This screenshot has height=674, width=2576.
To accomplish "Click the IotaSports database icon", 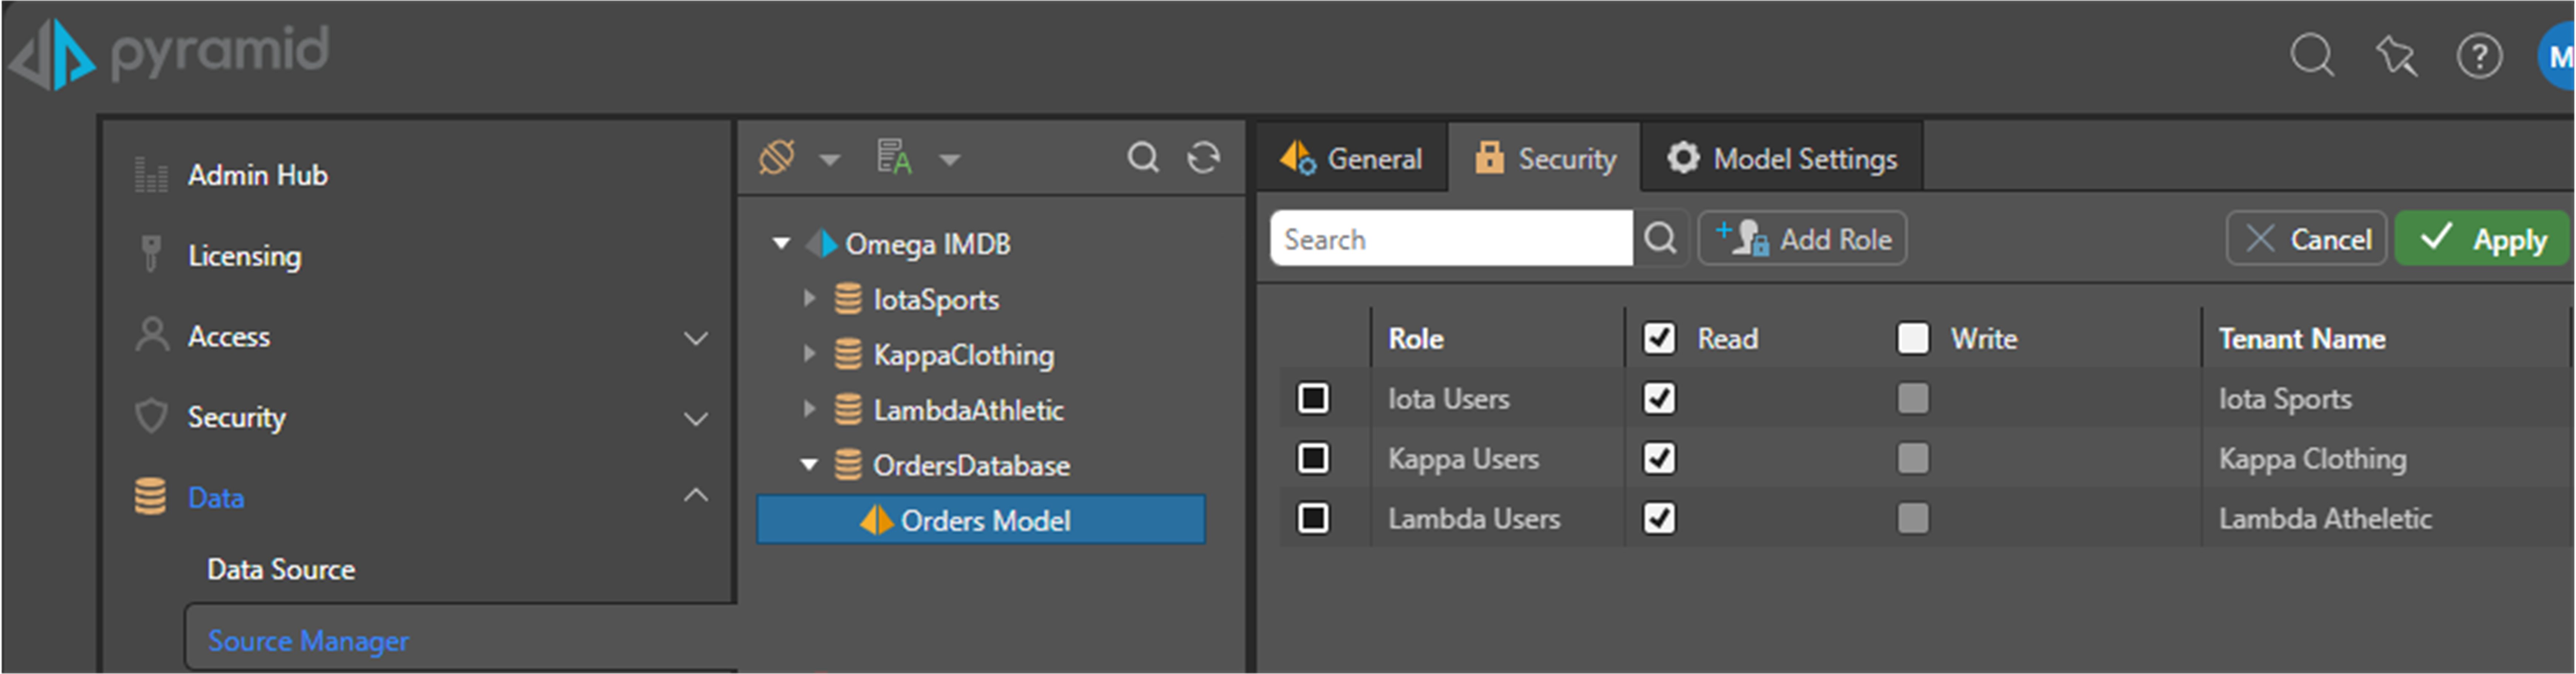I will click(x=848, y=298).
